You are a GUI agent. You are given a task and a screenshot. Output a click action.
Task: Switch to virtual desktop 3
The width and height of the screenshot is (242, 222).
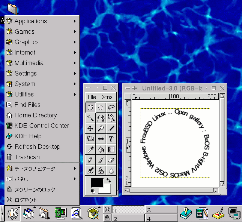coord(161,210)
